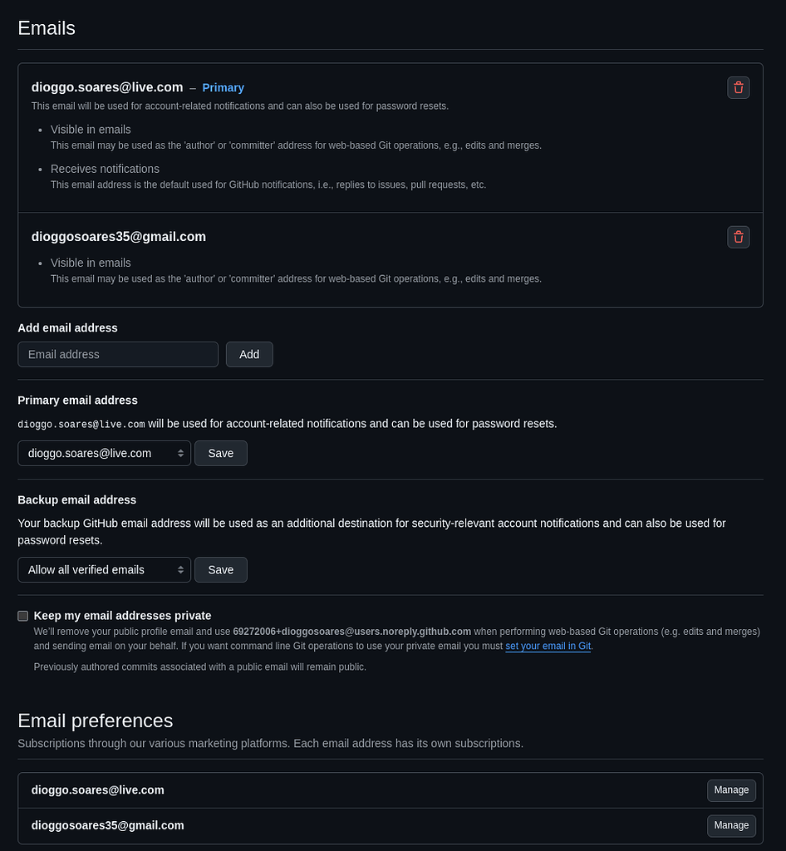Save the primary email address selection

[220, 453]
